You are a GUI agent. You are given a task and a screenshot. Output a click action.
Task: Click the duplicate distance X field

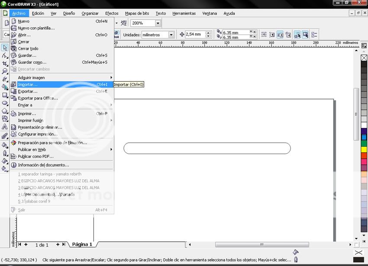(x=236, y=32)
